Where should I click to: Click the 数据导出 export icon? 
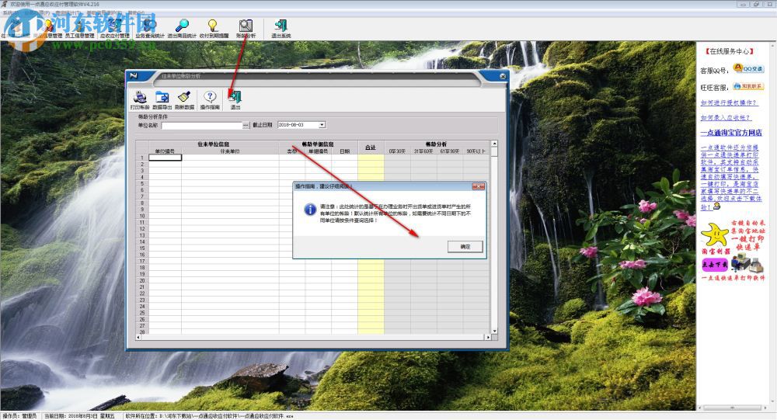click(162, 100)
